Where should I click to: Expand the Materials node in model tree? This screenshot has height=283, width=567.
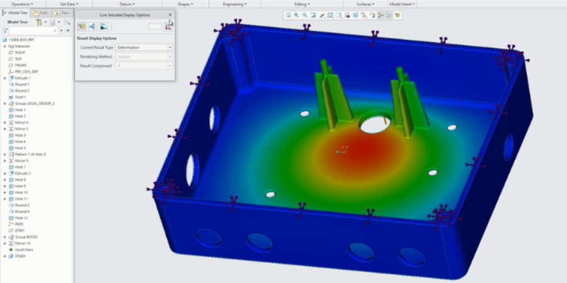coord(5,46)
